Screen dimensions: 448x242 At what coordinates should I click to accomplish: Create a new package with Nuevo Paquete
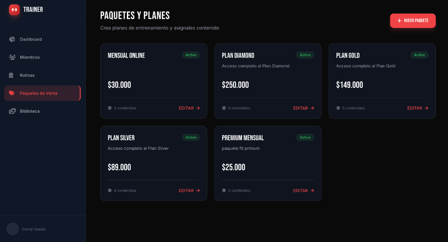(x=413, y=21)
